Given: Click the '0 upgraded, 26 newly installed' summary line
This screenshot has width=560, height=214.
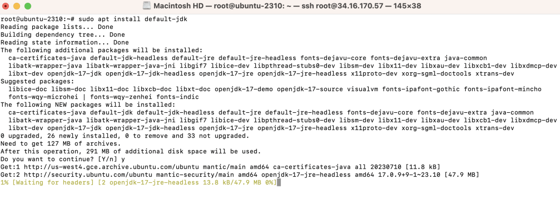Looking at the screenshot, I should tap(125, 136).
